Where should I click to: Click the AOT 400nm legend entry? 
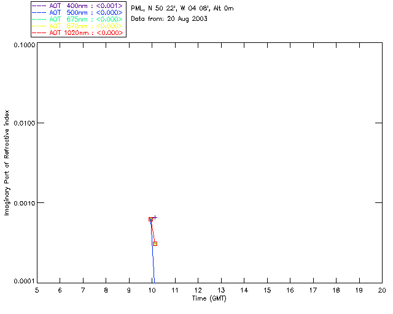[x=78, y=6]
